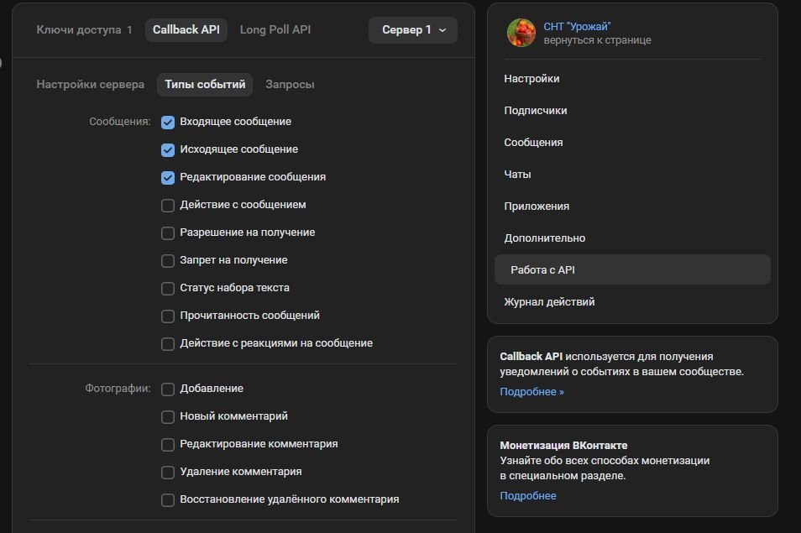This screenshot has width=801, height=533.
Task: Click Подробнее » under Callback API
Action: tap(531, 392)
